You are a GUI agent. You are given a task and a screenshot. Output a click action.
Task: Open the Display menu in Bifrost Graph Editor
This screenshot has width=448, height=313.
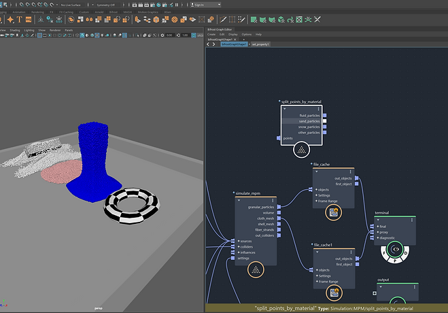233,34
